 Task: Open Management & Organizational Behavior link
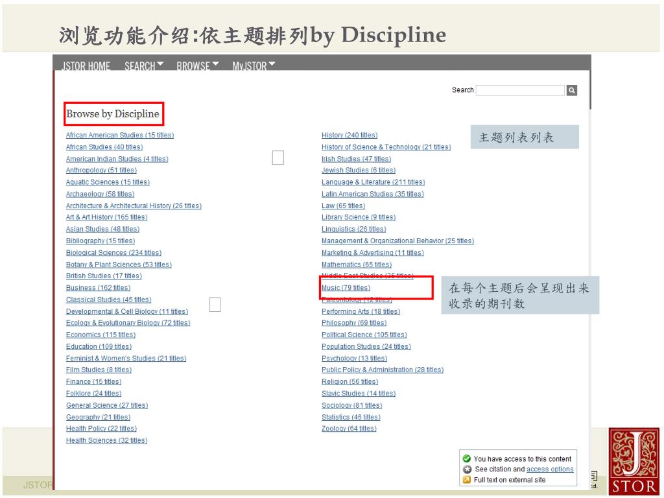coord(397,241)
